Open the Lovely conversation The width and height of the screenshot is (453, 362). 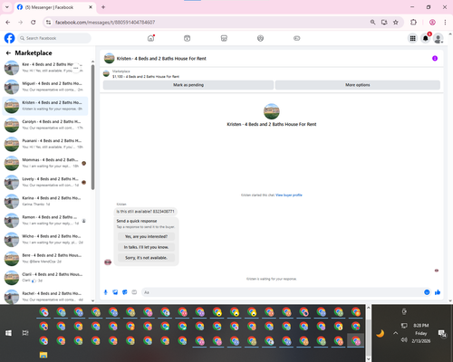coord(45,182)
